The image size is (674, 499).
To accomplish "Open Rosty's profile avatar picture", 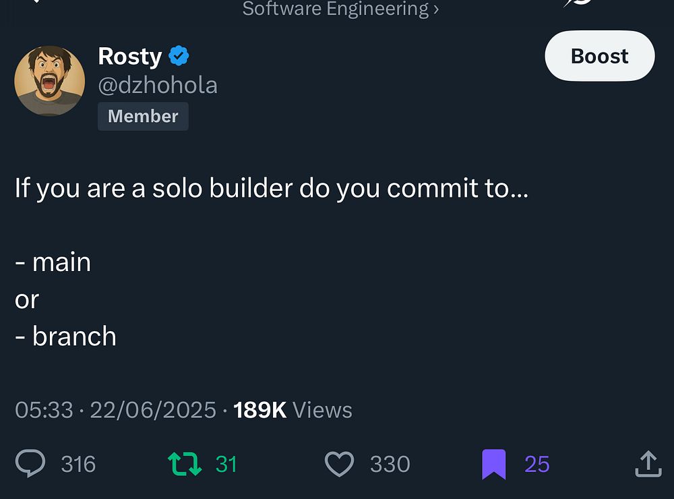I will click(50, 81).
